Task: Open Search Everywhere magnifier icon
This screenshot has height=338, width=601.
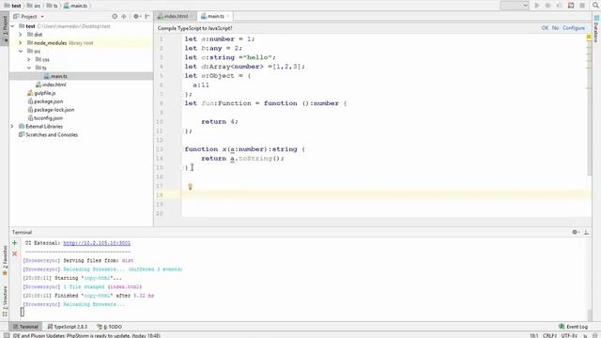Action: point(595,6)
